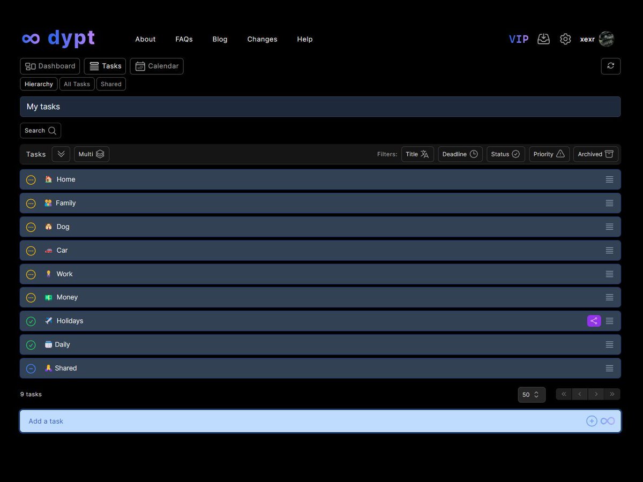Open the Holidays row menu handle
This screenshot has width=643, height=482.
610,321
